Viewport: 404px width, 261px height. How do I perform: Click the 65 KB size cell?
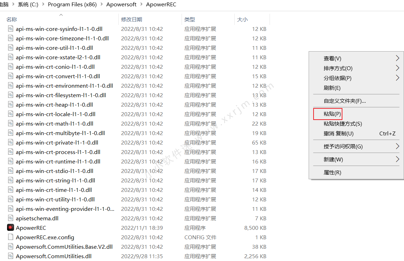tap(259, 142)
